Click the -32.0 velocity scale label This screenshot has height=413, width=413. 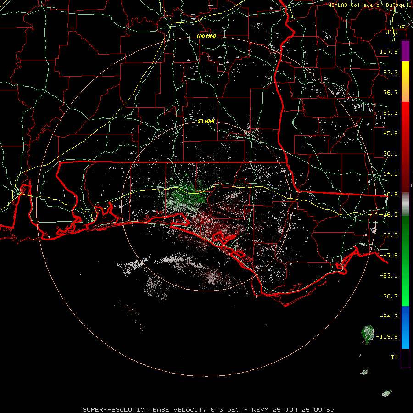coord(389,235)
